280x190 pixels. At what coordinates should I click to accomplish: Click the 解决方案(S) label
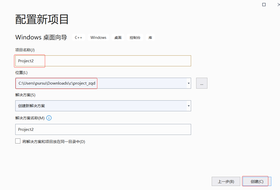[x=25, y=95]
